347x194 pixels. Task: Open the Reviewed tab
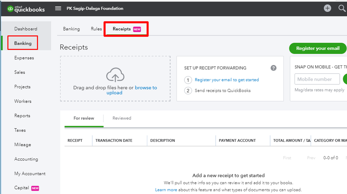122,118
